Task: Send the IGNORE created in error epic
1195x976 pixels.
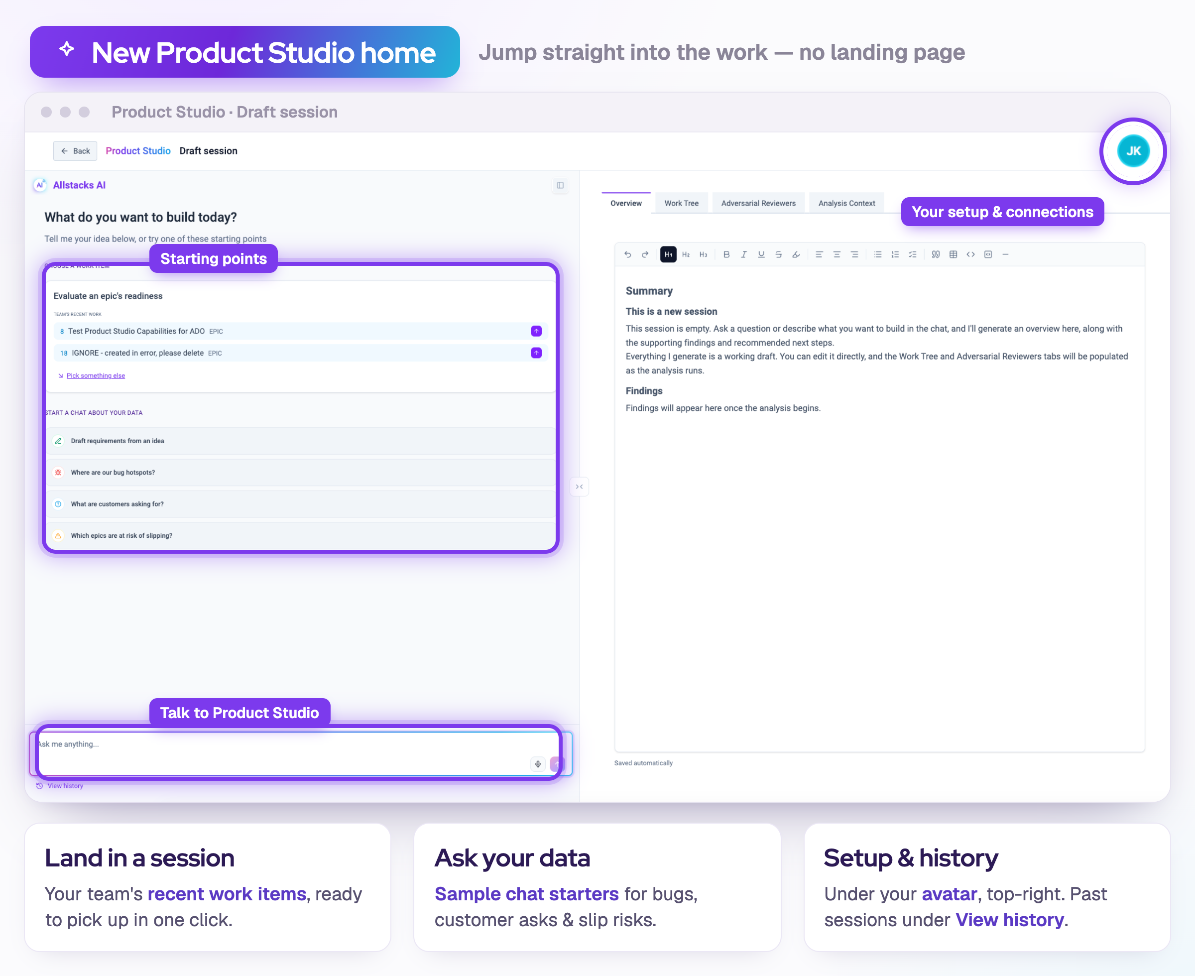Action: point(536,353)
